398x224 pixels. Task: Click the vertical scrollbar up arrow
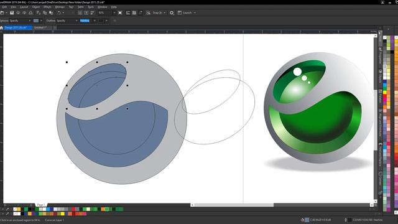pos(376,36)
